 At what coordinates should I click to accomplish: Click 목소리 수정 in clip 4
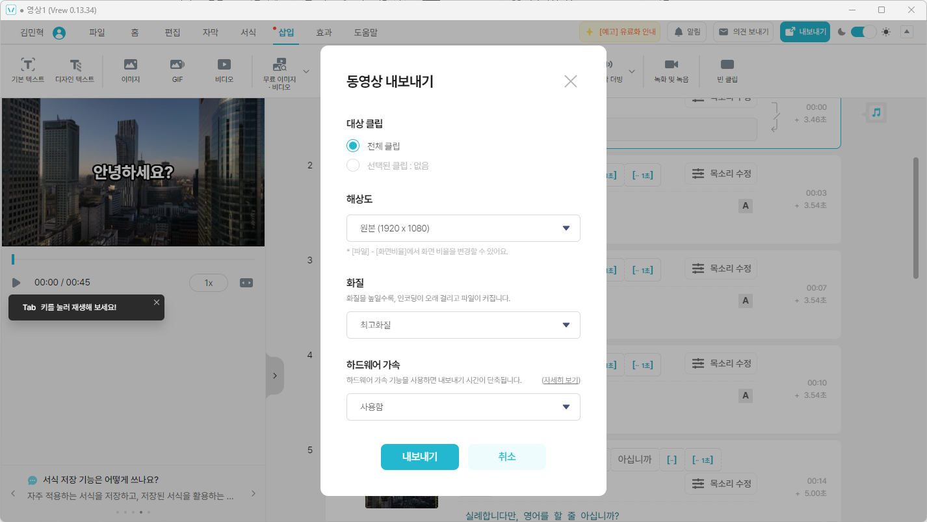tap(721, 363)
